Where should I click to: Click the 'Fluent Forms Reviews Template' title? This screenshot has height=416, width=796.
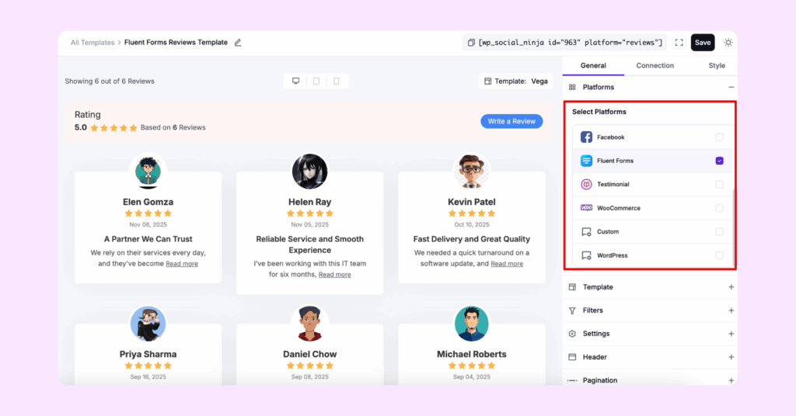[176, 43]
